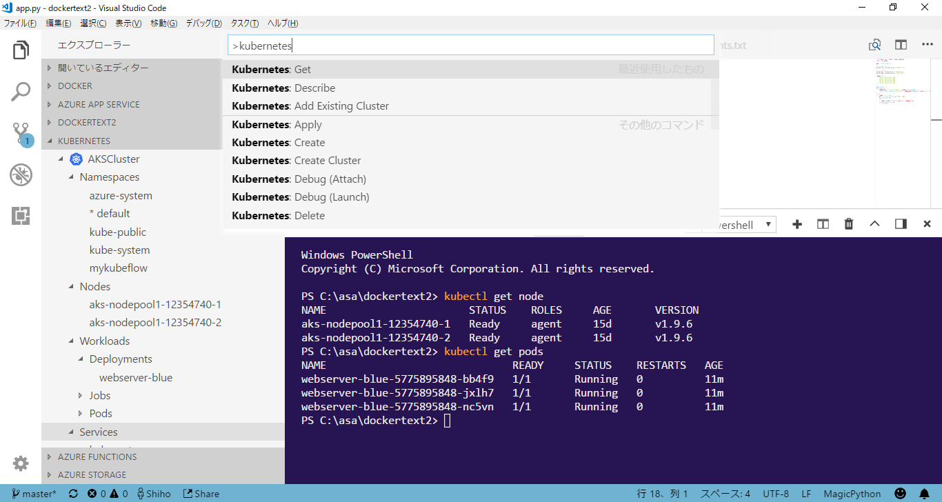The height and width of the screenshot is (502, 942).
Task: Kill the terminal with trash icon
Action: coord(849,224)
